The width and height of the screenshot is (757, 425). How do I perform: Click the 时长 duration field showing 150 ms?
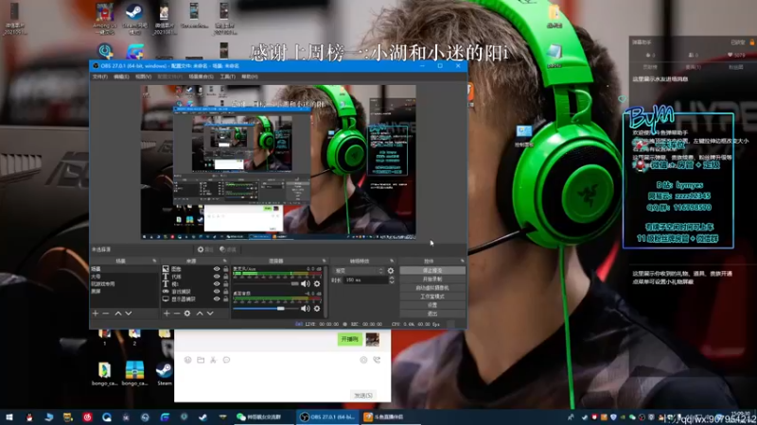(x=365, y=280)
